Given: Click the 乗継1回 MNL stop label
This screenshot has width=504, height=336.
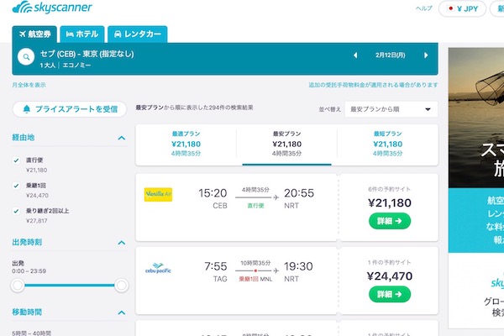Looking at the screenshot, I should coord(255,279).
